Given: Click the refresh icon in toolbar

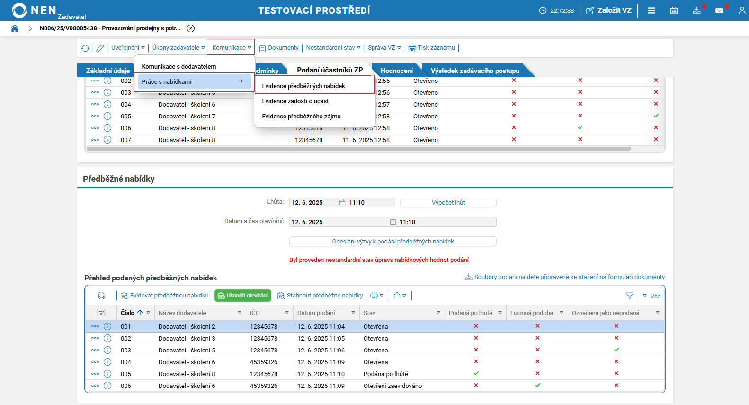Looking at the screenshot, I should (85, 48).
